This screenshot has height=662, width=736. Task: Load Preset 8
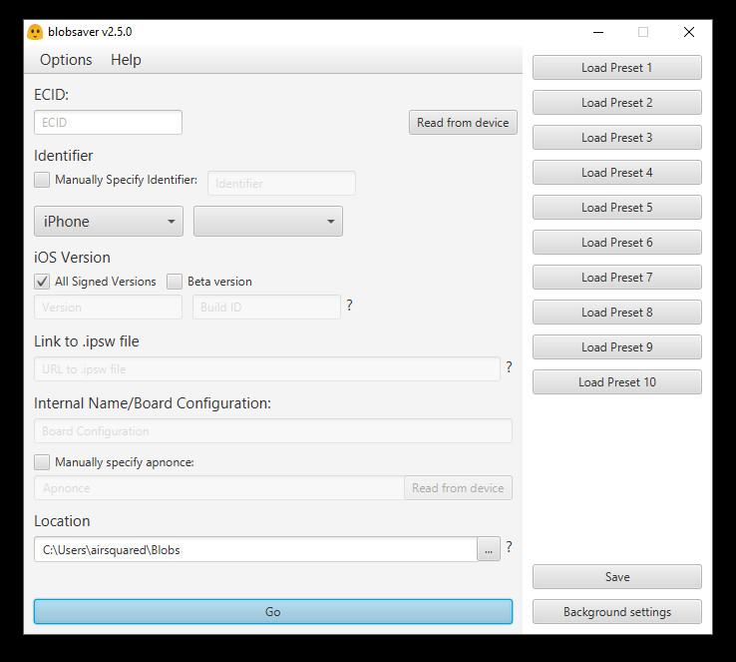coord(617,312)
